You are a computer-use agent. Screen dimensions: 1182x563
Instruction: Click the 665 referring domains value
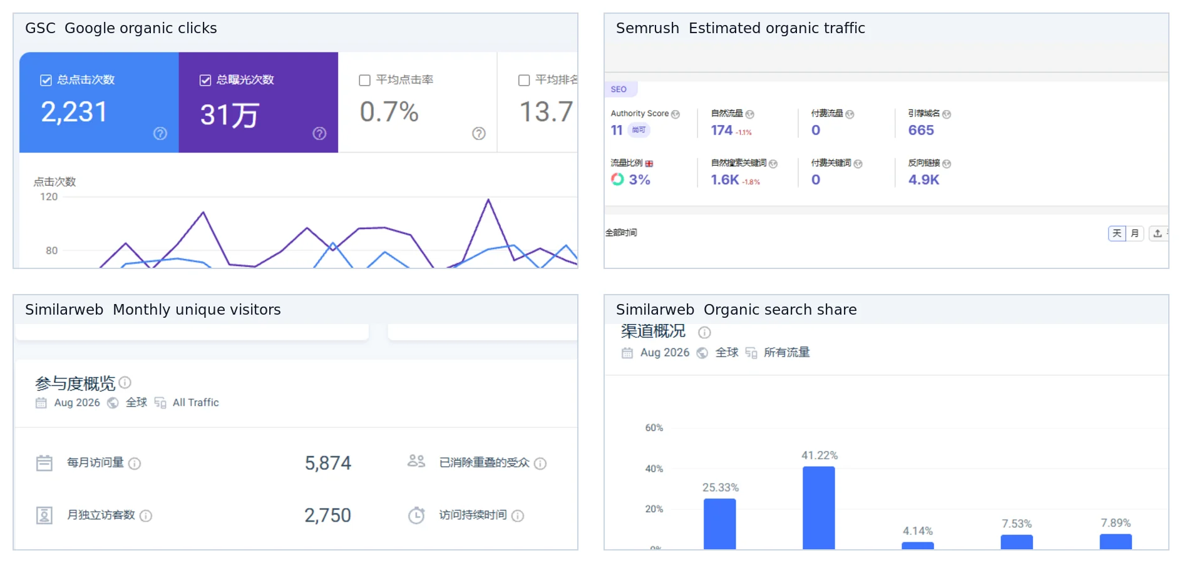click(x=921, y=130)
